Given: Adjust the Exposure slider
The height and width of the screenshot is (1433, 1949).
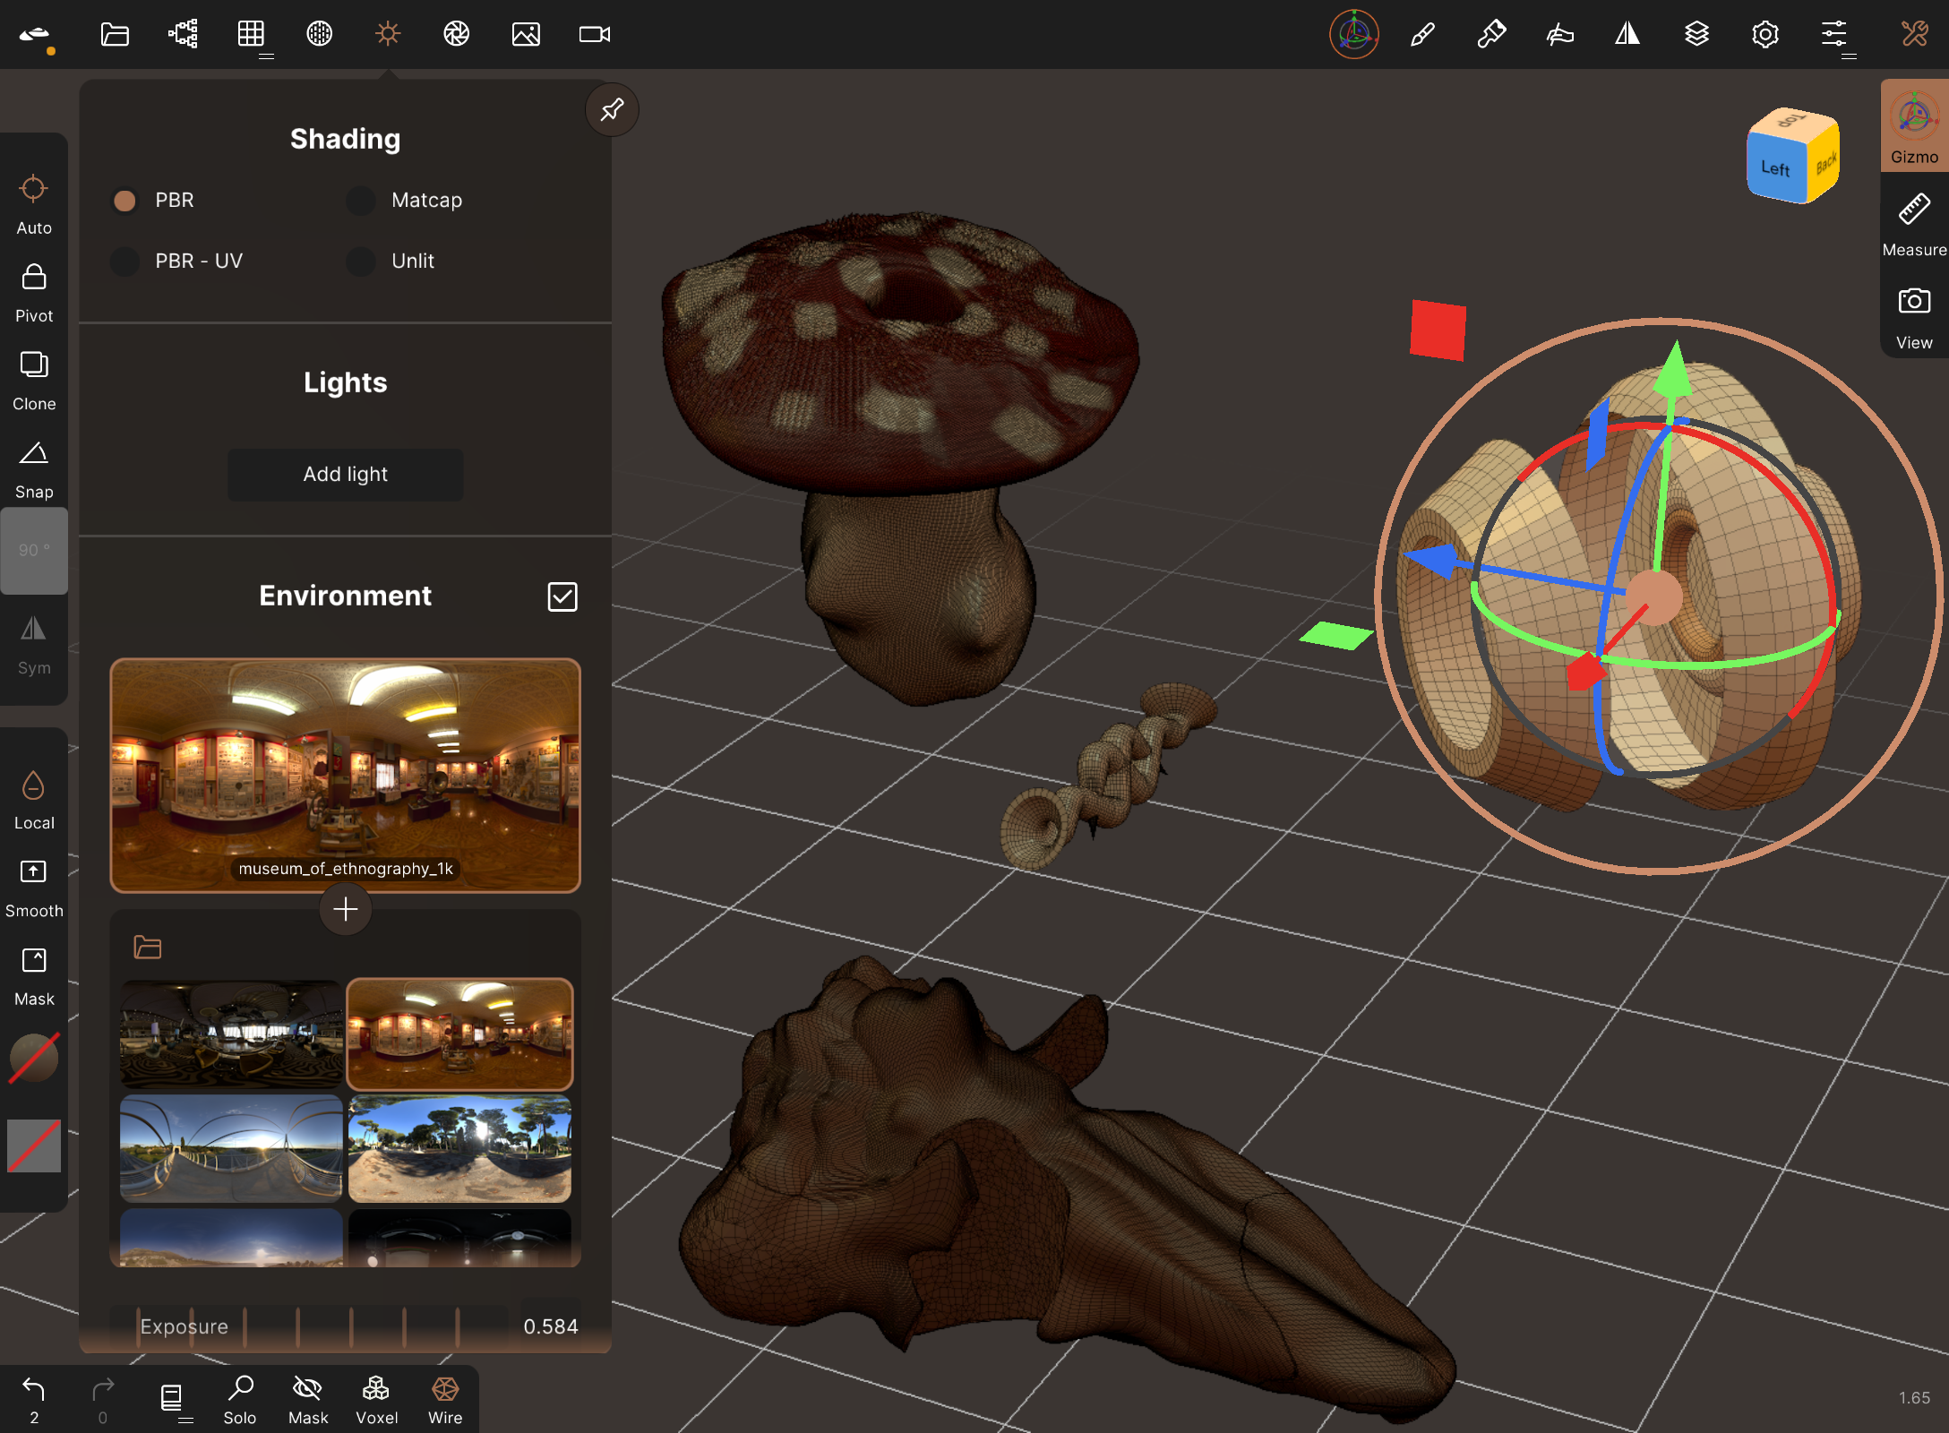Looking at the screenshot, I should click(309, 1326).
